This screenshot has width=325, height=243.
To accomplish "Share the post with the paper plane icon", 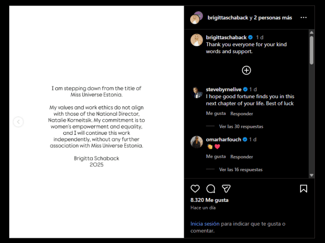I will (x=226, y=189).
